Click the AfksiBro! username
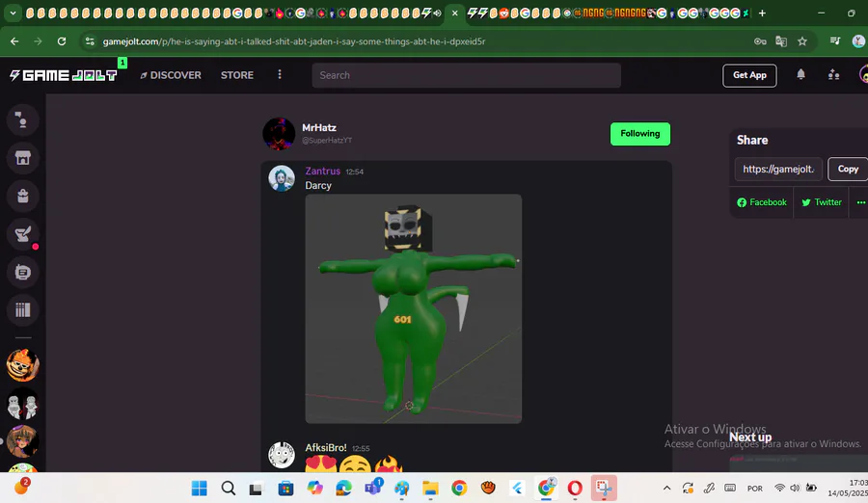 [x=326, y=448]
